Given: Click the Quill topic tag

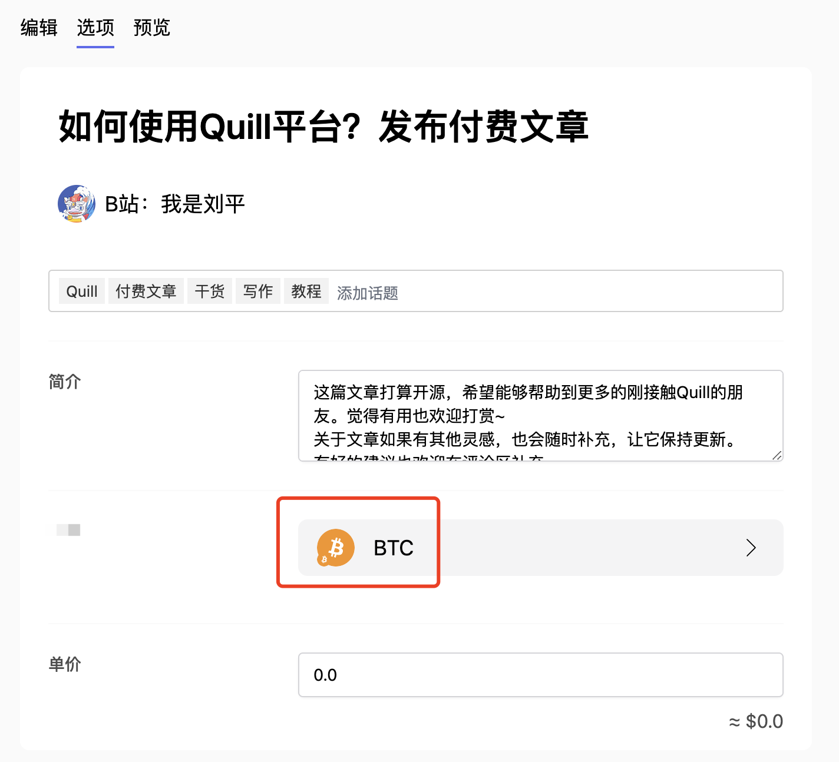Looking at the screenshot, I should (x=82, y=291).
